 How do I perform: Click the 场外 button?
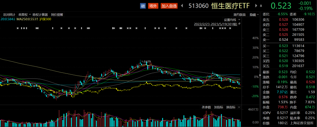coord(153,6)
